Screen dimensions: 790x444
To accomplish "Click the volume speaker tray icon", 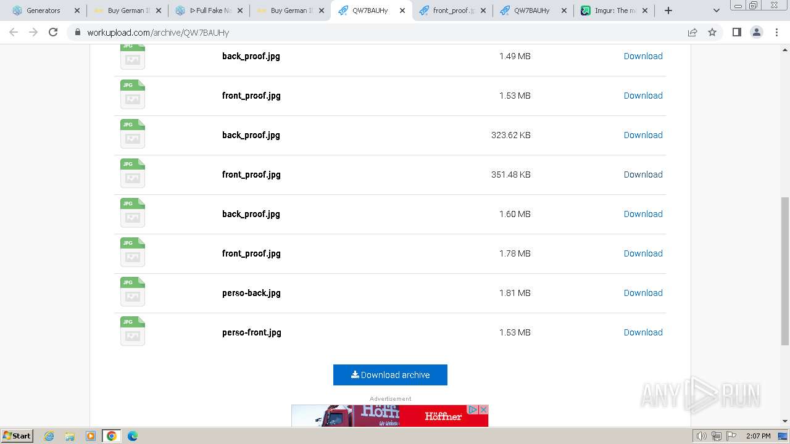I will (702, 436).
